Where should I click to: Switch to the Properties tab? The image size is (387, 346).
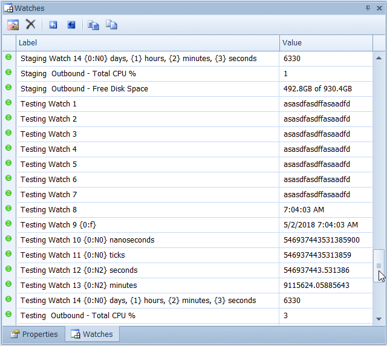34,334
